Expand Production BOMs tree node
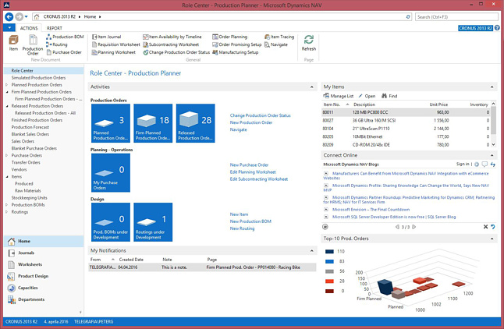504x329 pixels. (7, 205)
